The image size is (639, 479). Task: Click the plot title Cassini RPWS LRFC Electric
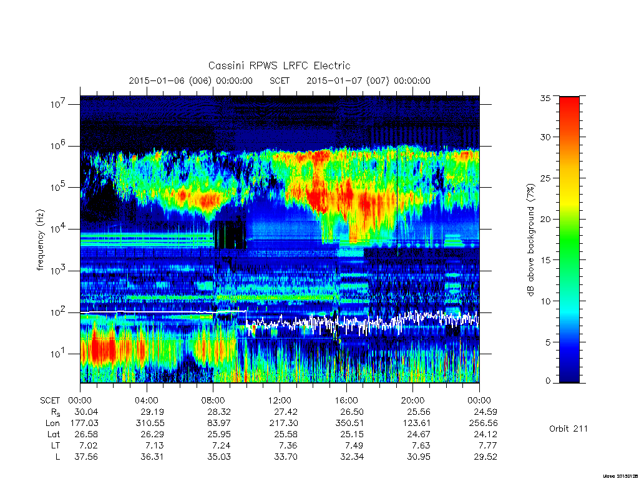tap(279, 65)
